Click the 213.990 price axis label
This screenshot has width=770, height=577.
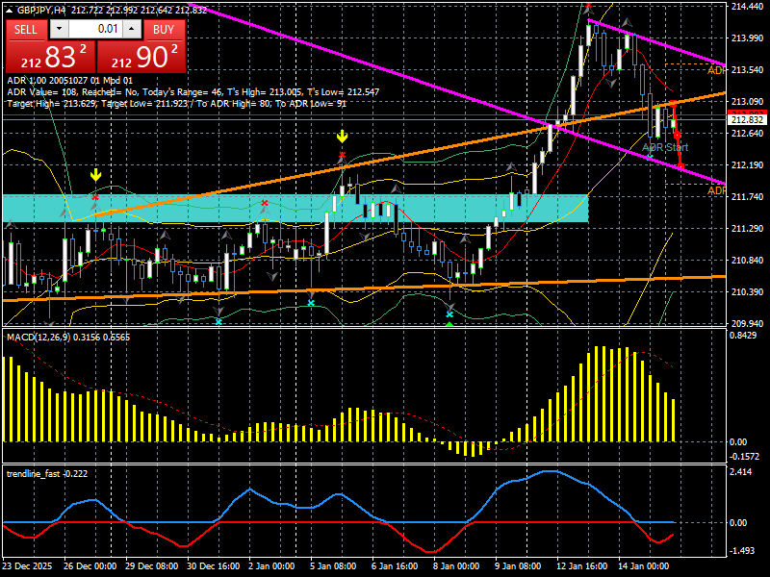click(747, 38)
